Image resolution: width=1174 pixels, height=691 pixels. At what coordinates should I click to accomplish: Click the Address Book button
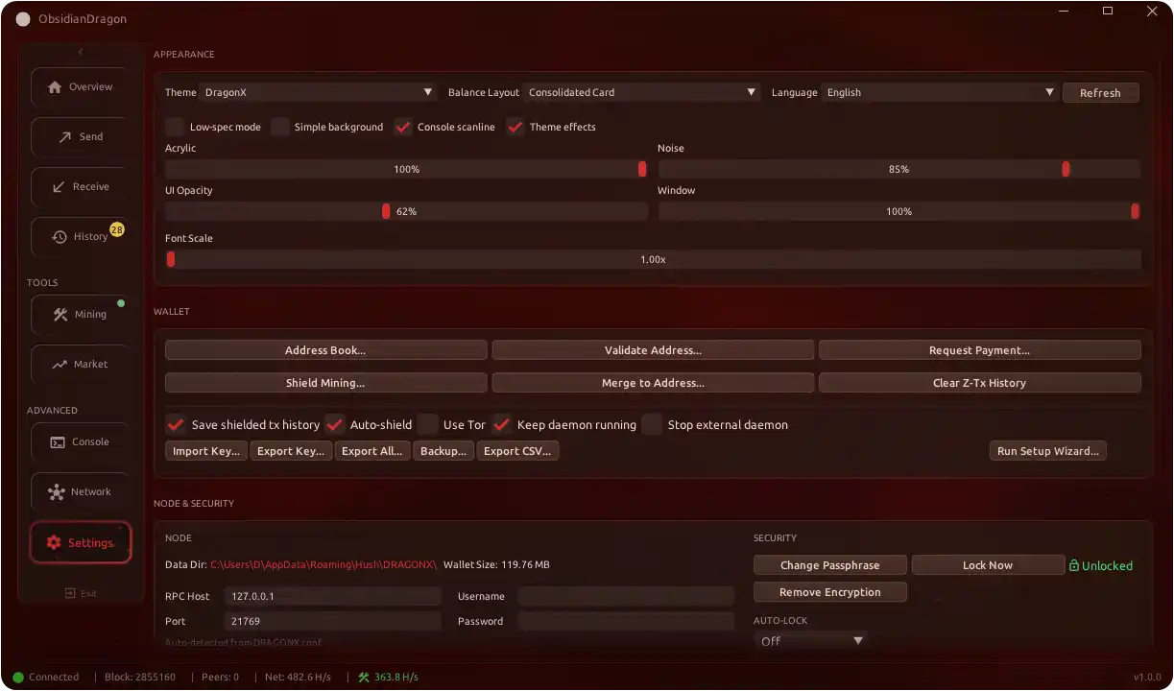point(325,350)
